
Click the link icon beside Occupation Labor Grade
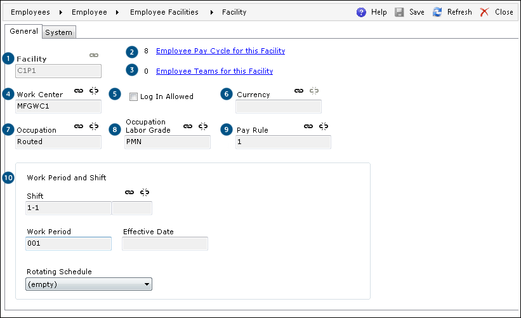(x=188, y=126)
